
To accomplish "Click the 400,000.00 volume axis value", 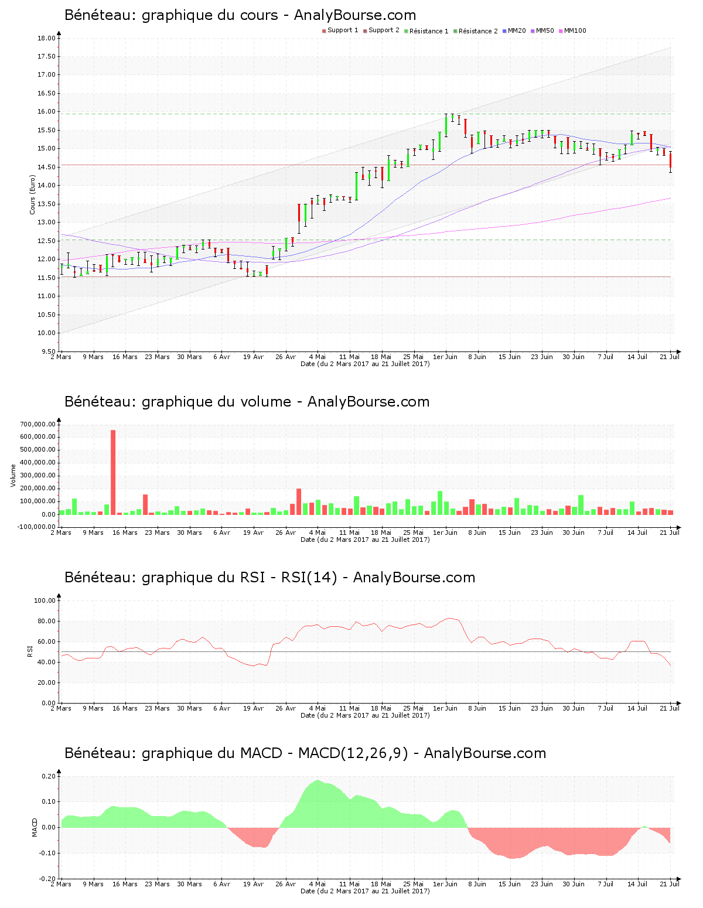I will [37, 463].
